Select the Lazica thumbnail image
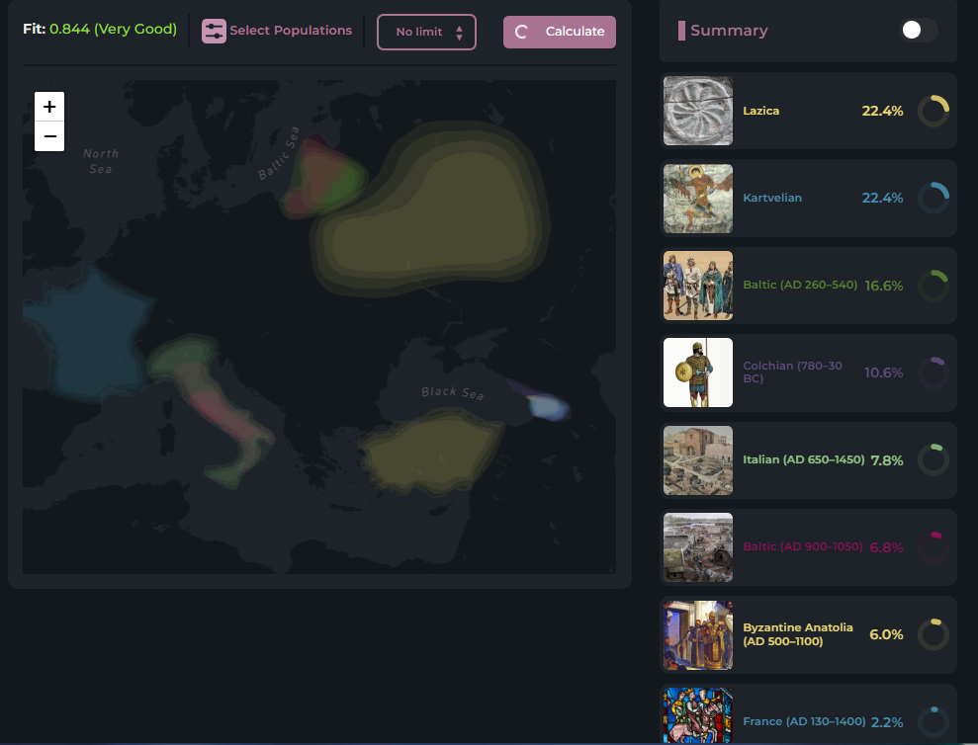 click(x=697, y=111)
